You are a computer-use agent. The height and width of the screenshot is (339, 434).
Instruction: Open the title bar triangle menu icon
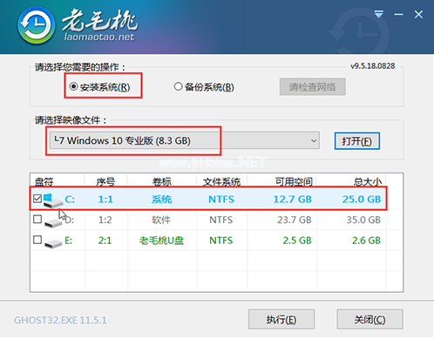click(378, 14)
